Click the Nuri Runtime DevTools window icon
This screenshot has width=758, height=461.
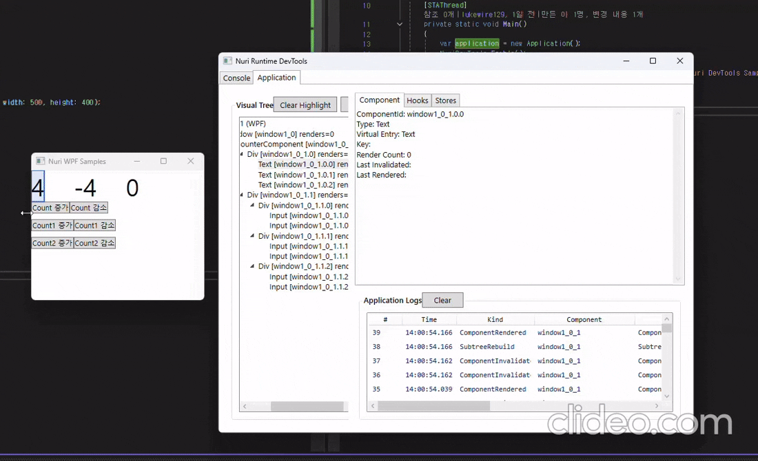pos(227,61)
